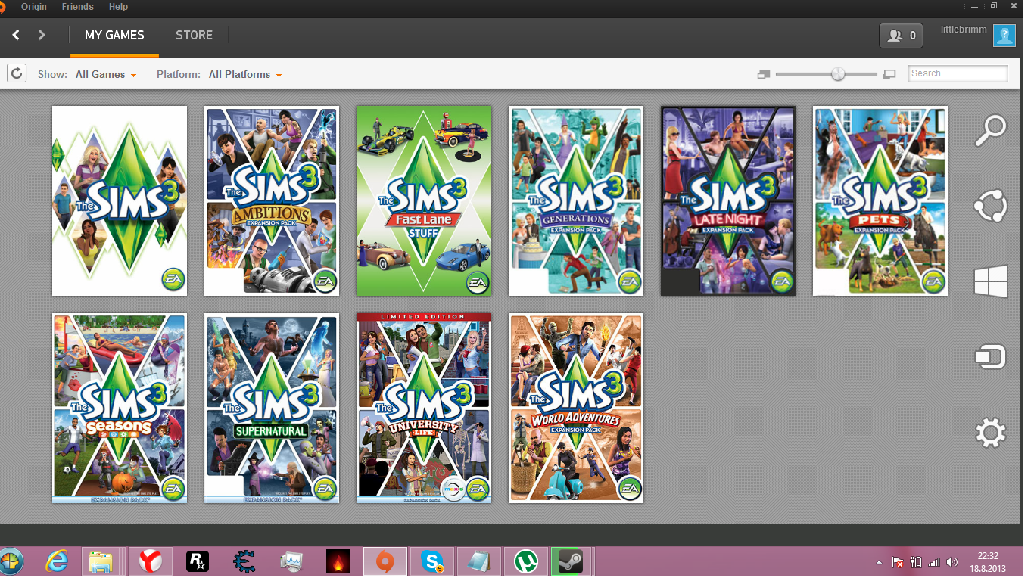
Task: Open File Explorer from the taskbar
Action: (101, 562)
